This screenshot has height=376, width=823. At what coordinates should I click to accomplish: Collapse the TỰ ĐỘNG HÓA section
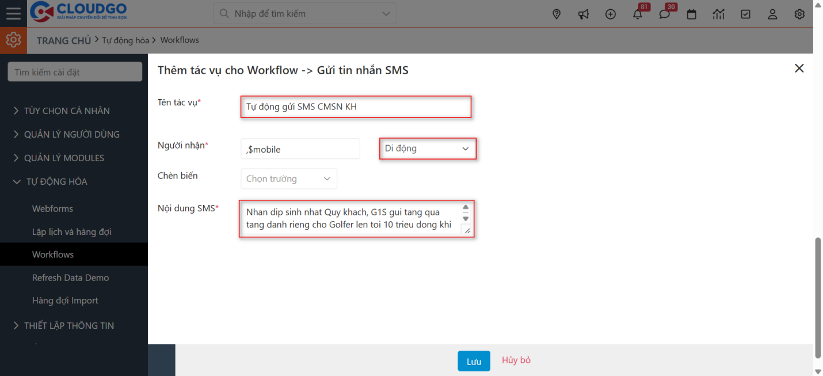[56, 181]
